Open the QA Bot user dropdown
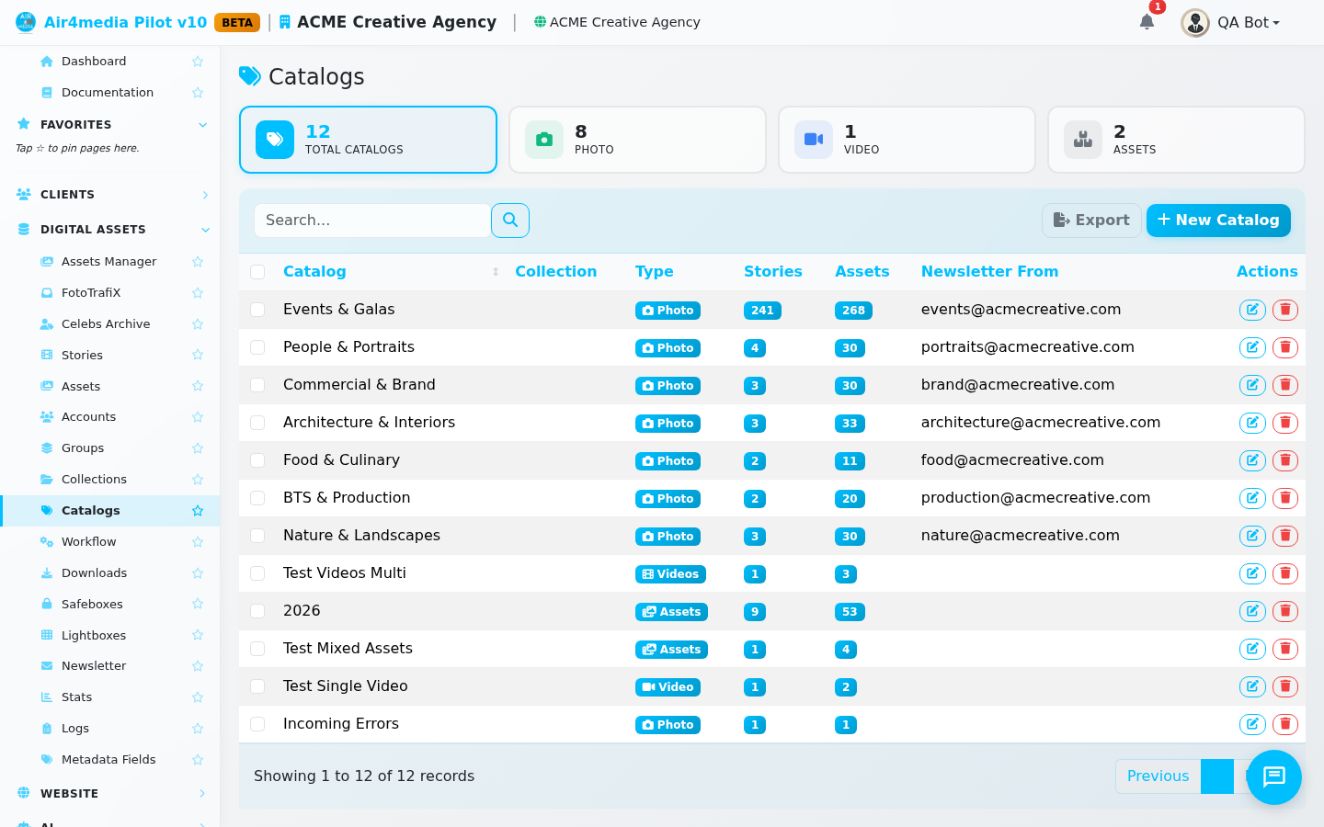The height and width of the screenshot is (827, 1324). [x=1230, y=22]
